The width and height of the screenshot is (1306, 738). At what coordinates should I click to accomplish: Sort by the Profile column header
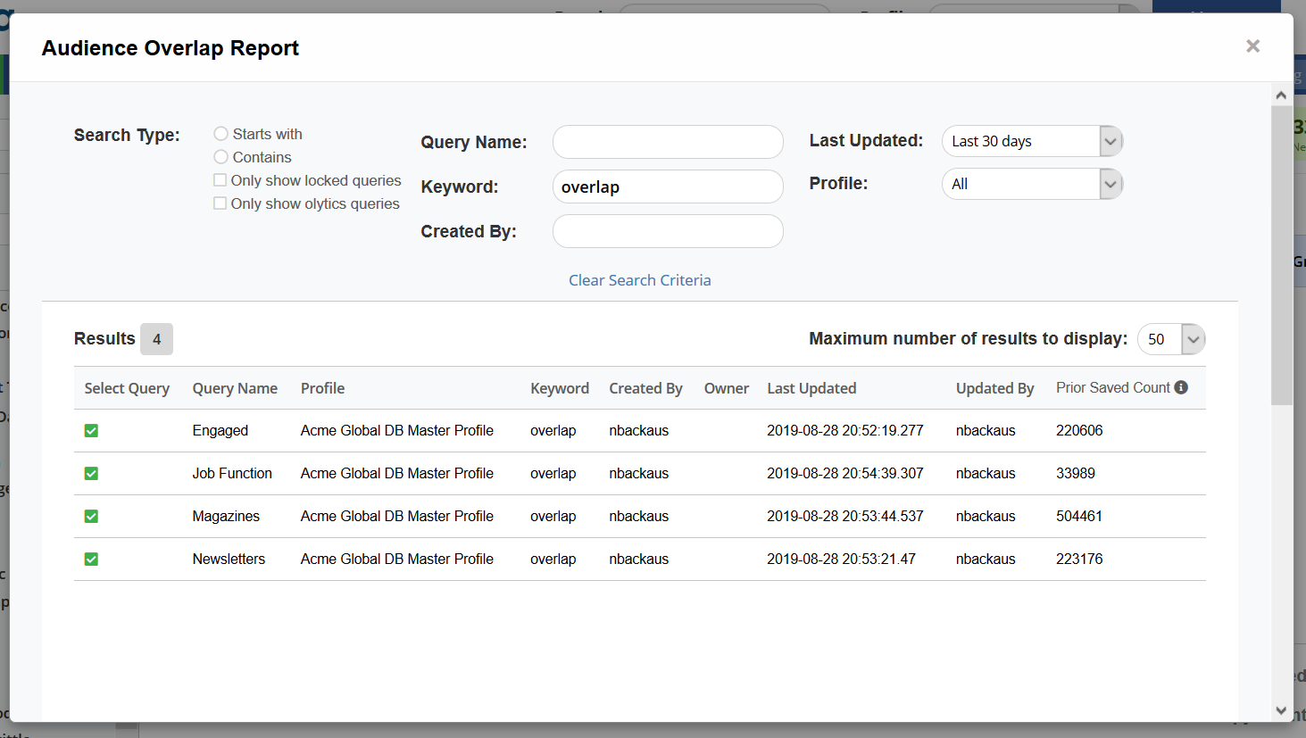(322, 388)
